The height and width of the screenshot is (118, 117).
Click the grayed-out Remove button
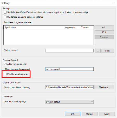[x=104, y=37]
